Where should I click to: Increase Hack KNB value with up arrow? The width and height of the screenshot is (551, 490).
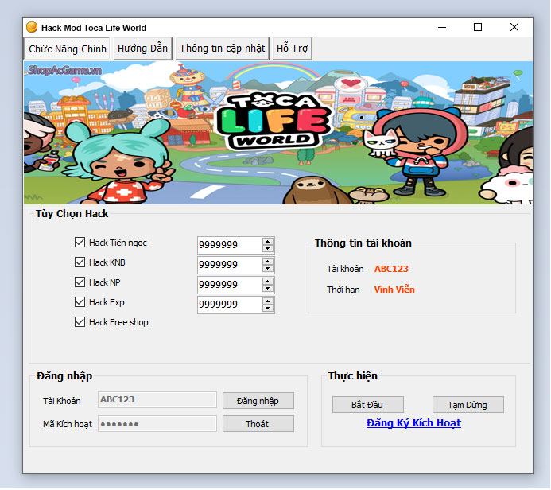click(268, 262)
